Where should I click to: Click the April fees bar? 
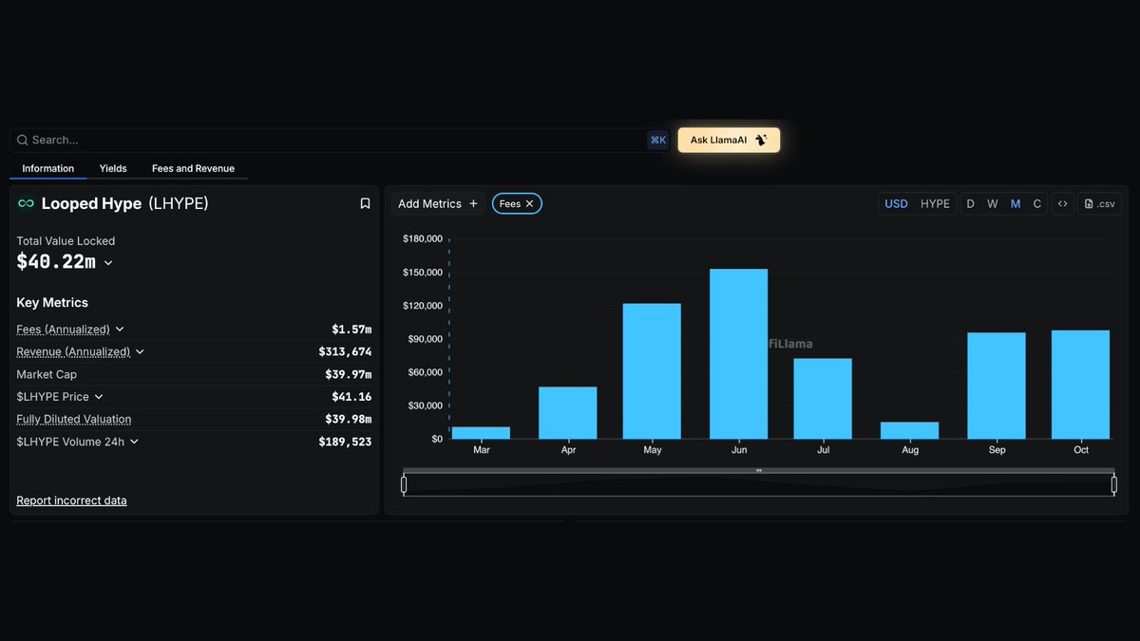(x=568, y=413)
